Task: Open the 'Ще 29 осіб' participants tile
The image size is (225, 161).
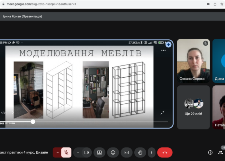Action: (x=193, y=107)
